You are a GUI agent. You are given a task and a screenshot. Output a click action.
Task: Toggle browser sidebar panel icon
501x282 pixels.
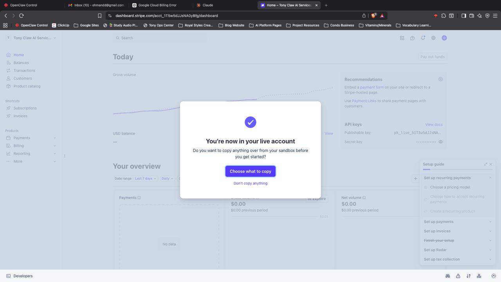463,16
